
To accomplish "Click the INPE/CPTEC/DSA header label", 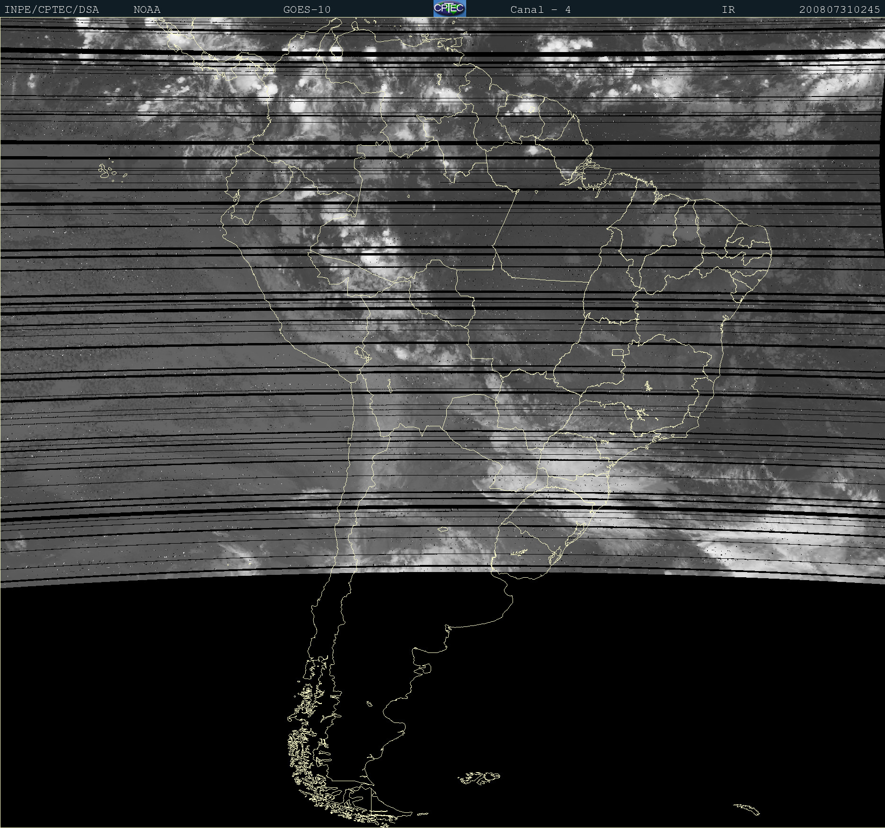I will pyautogui.click(x=51, y=9).
